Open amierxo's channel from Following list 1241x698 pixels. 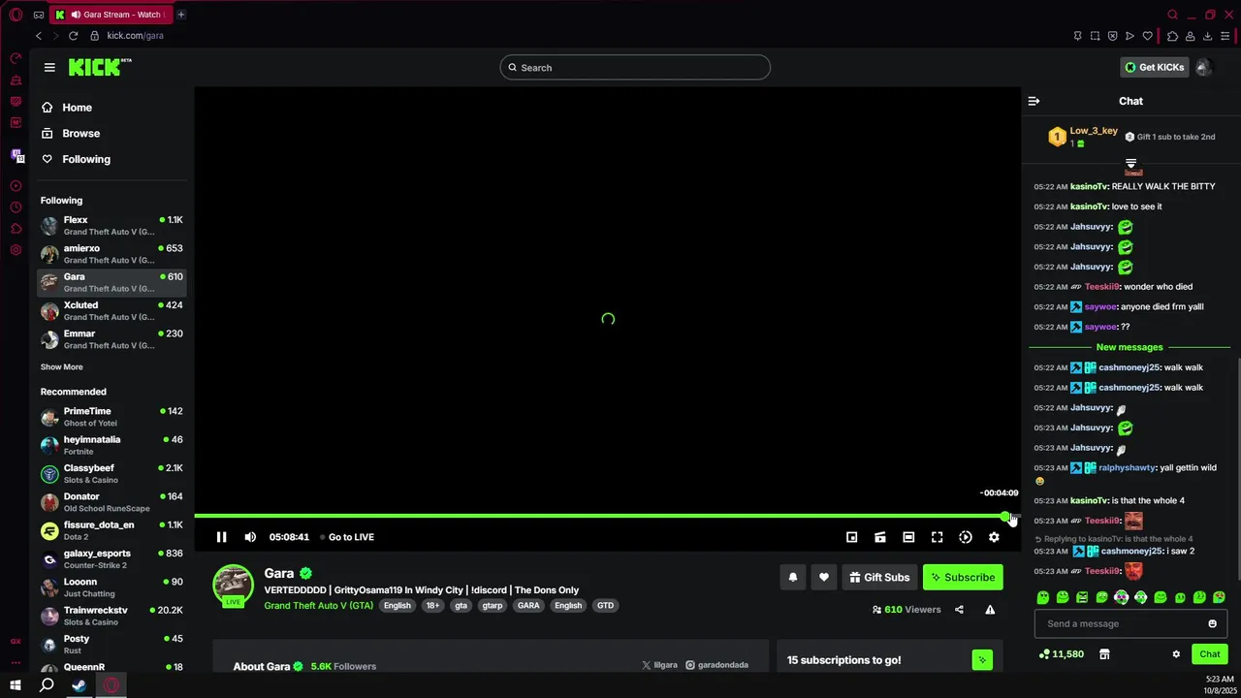tap(111, 254)
